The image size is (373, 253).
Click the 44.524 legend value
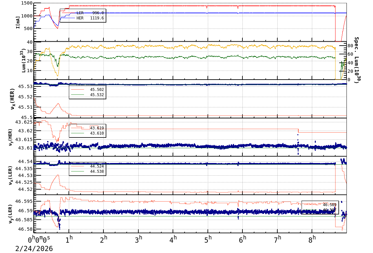coord(97,166)
